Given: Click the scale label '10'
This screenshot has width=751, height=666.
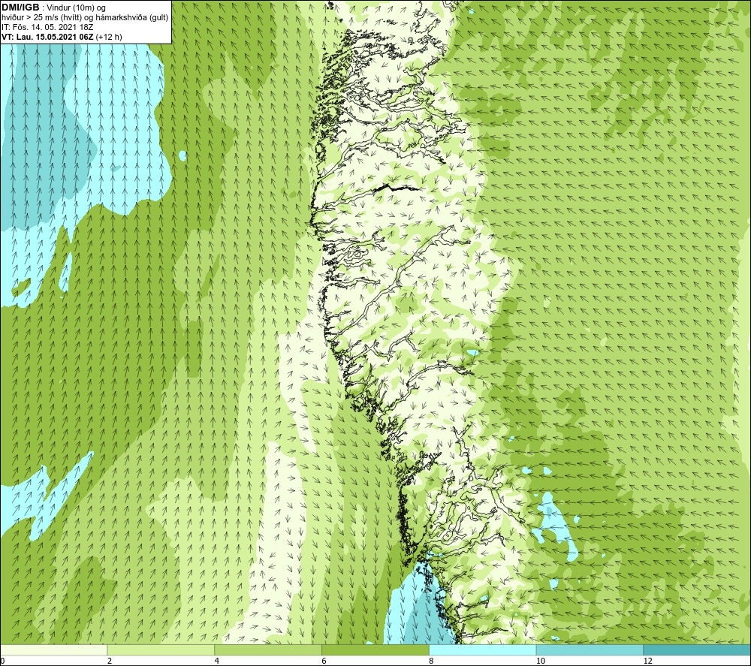Looking at the screenshot, I should [x=541, y=661].
